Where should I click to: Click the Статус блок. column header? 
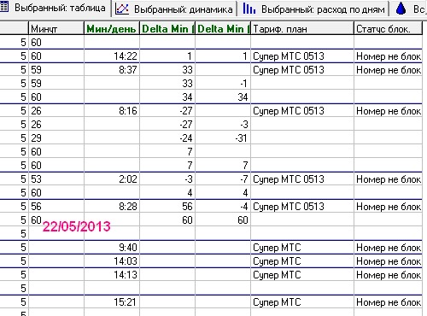pos(388,29)
